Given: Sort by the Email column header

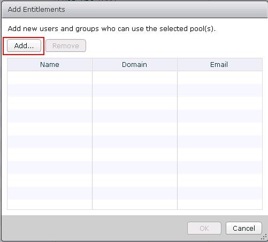Looking at the screenshot, I should [x=220, y=64].
